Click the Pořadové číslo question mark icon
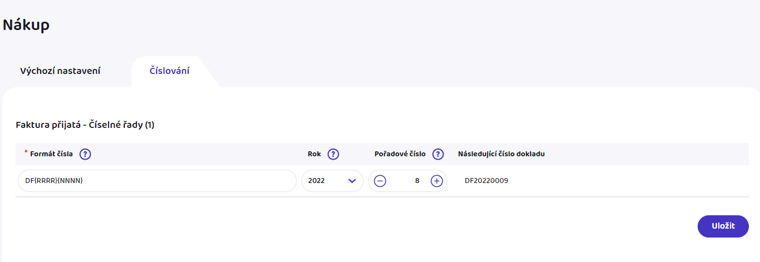 (438, 154)
